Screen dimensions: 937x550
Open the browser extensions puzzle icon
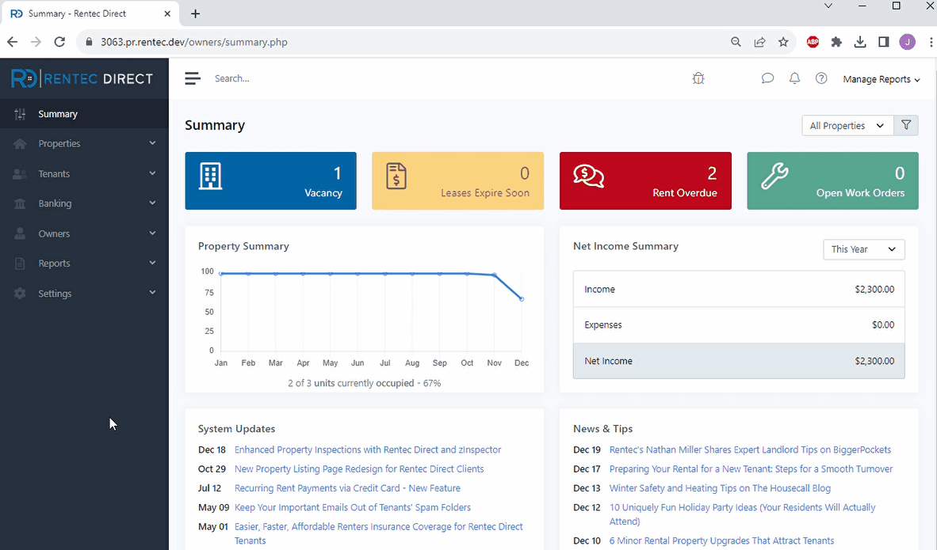[836, 42]
